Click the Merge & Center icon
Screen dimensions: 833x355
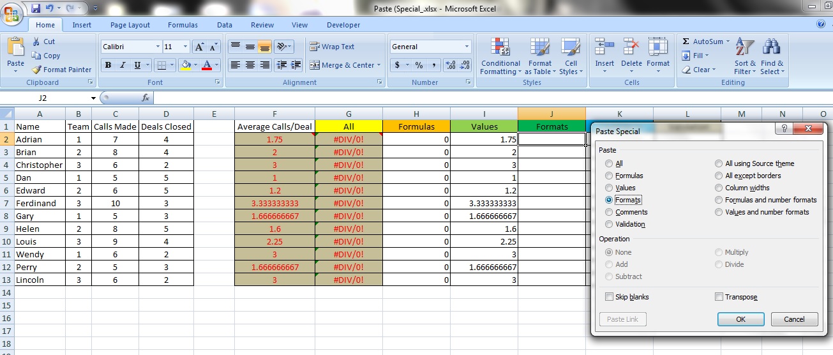pyautogui.click(x=315, y=65)
